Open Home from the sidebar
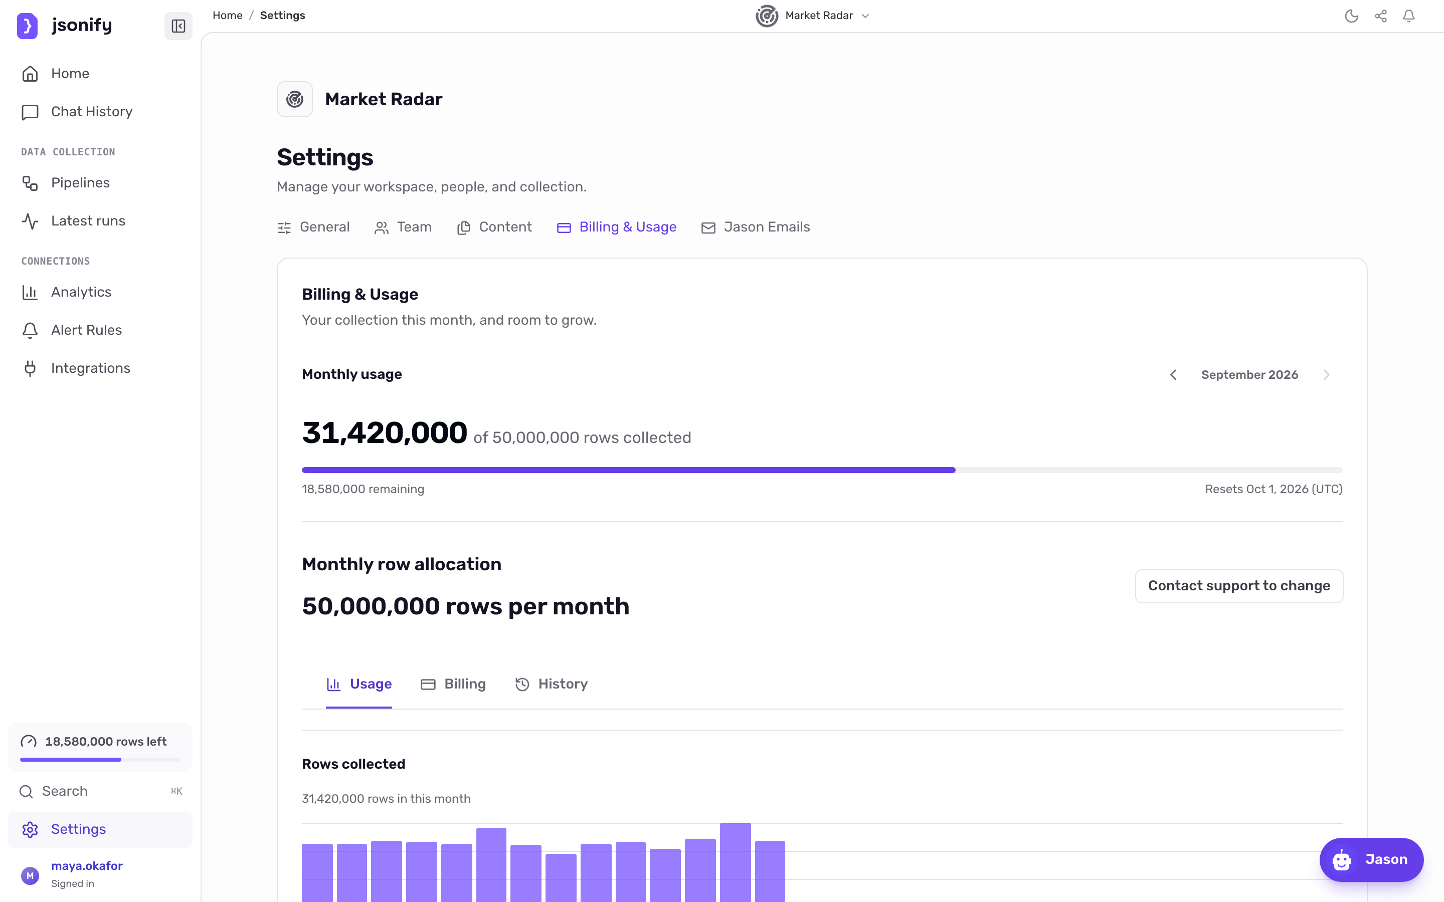The width and height of the screenshot is (1444, 902). pyautogui.click(x=100, y=73)
